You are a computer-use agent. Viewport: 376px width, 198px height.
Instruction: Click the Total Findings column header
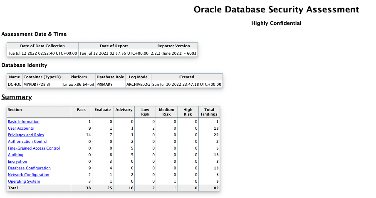tap(209, 112)
